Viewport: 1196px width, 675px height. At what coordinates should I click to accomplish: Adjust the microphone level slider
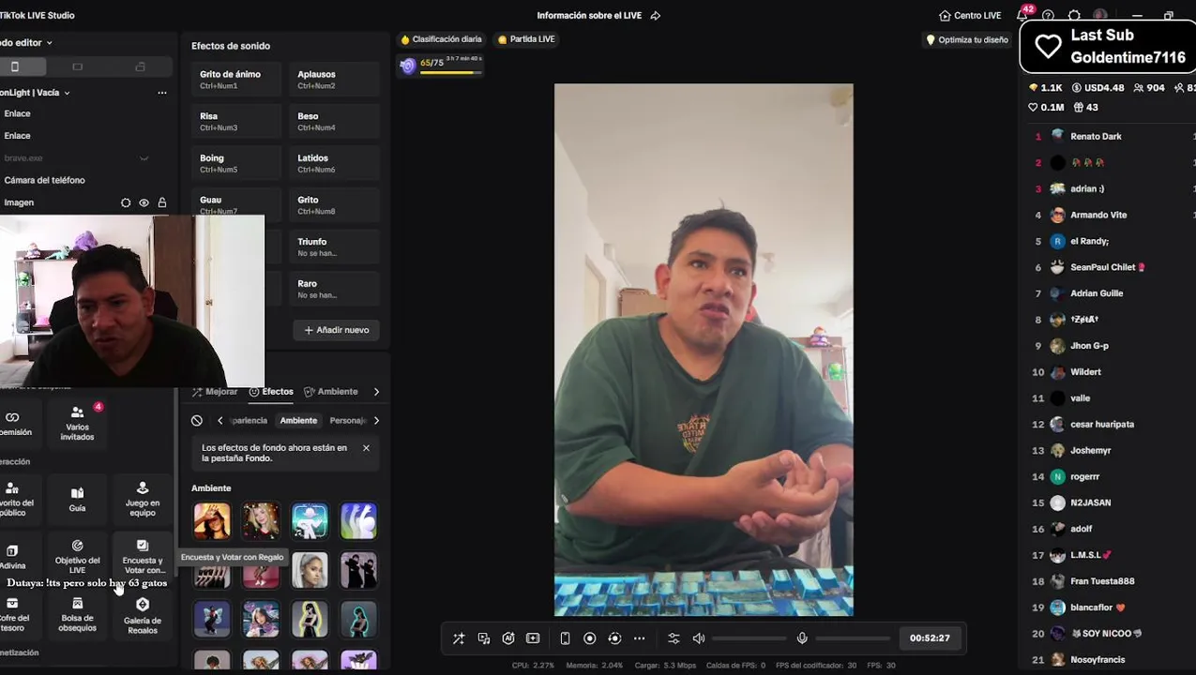[x=853, y=638]
